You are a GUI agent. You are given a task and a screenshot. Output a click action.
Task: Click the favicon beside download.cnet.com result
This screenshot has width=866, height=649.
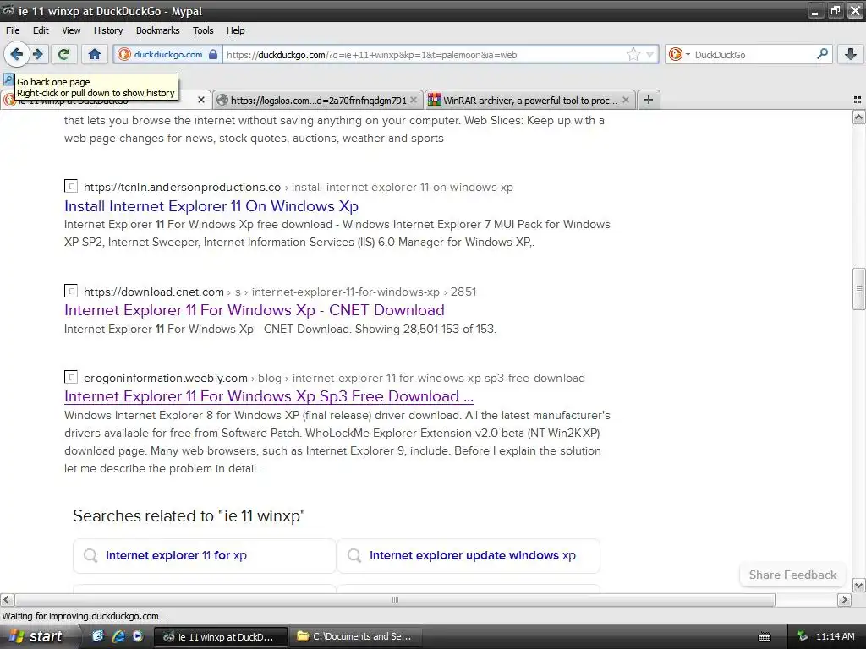coord(71,291)
